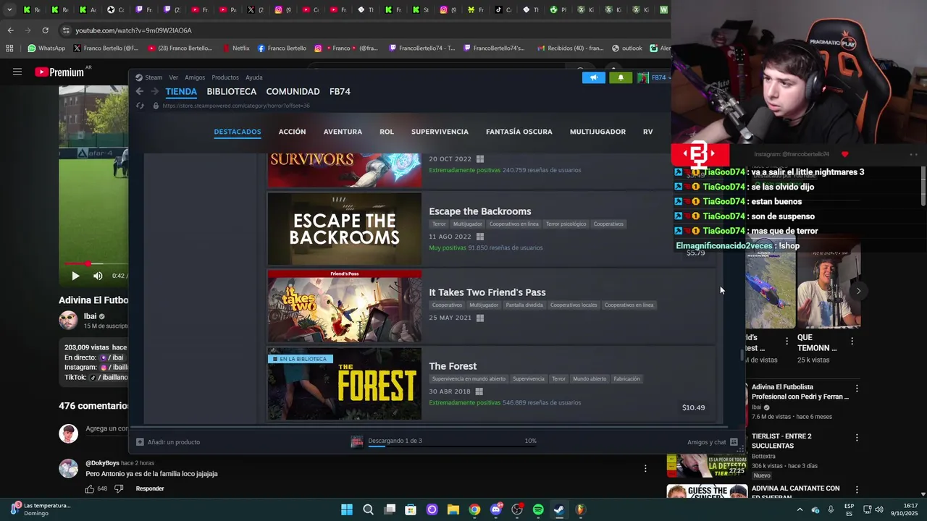Open the TIERLIST - ENTRE 2 SUCULENTAS video
Image resolution: width=927 pixels, height=521 pixels.
tap(781, 441)
